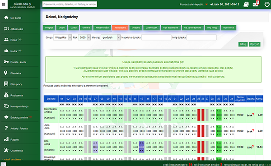The width and height of the screenshot is (271, 166).
Task: Open the Wej. / Wyj. tab
Action: pos(212,28)
